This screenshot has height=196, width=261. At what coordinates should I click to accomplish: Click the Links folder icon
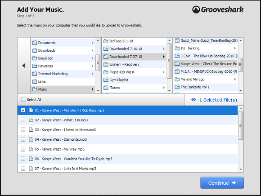[35, 81]
